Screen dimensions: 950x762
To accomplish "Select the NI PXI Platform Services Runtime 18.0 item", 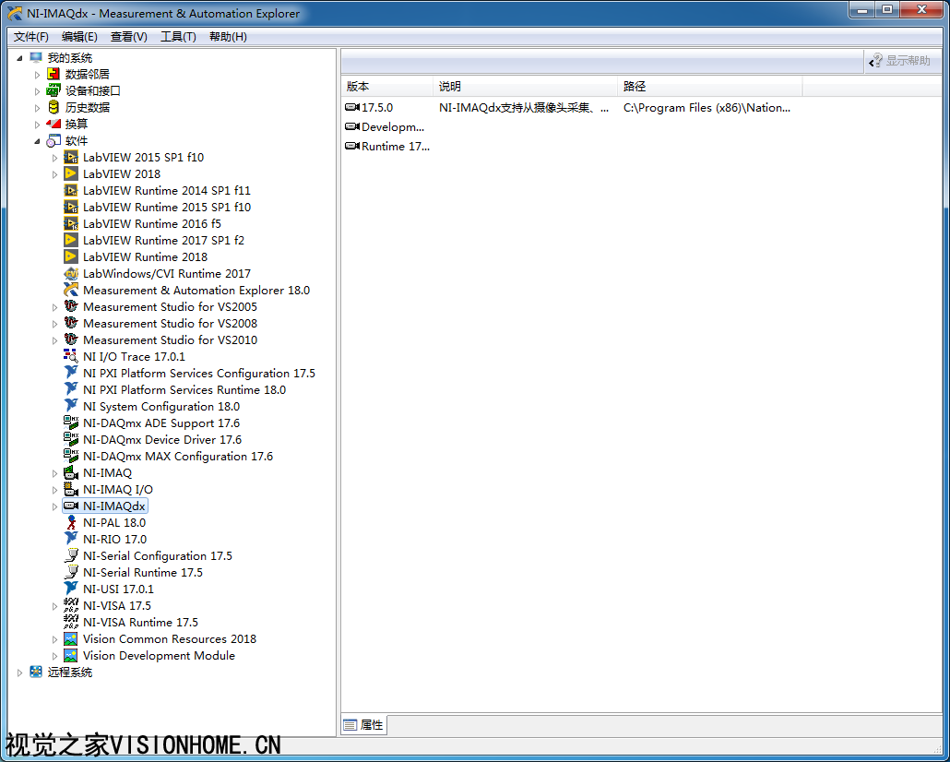I will coord(184,390).
